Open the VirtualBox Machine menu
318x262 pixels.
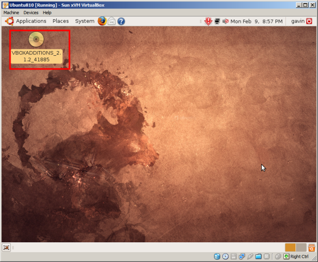tap(11, 13)
